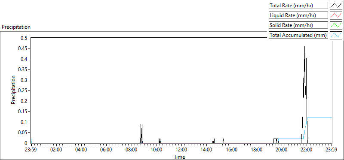Click the 16:00 time tick label

tap(231, 150)
